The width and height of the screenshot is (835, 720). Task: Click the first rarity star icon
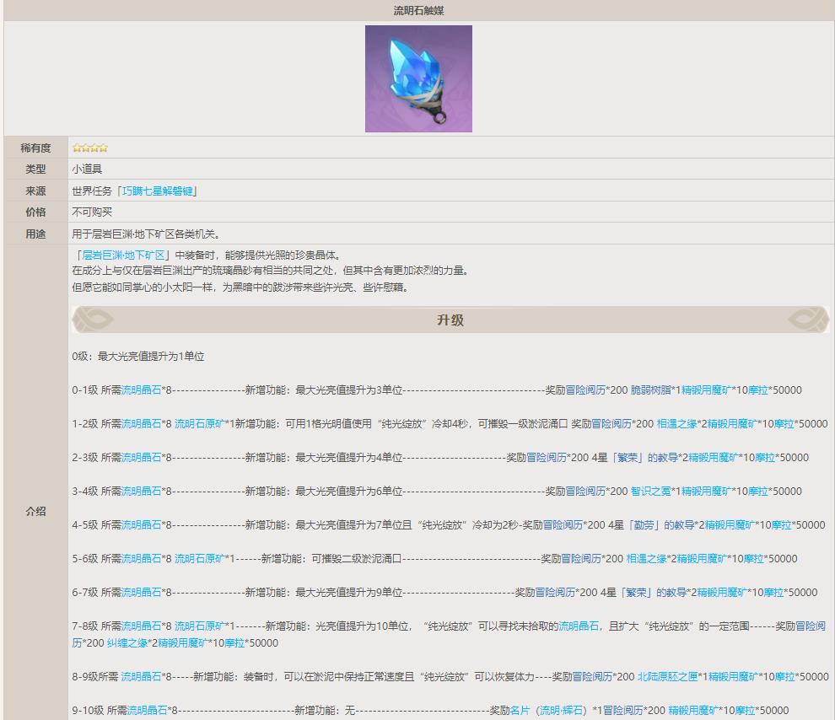coord(77,148)
